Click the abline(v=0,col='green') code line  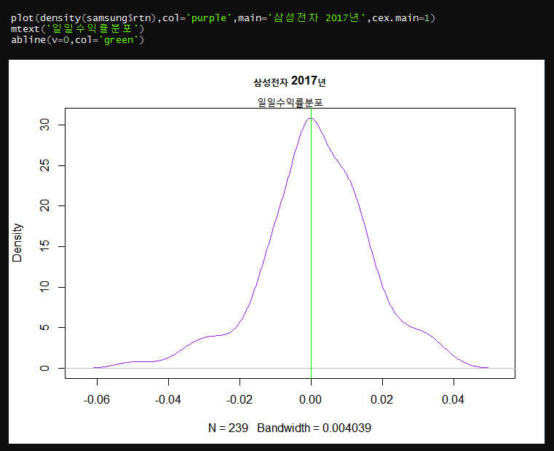point(77,39)
